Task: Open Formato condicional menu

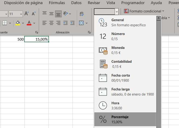Action: coord(144,11)
